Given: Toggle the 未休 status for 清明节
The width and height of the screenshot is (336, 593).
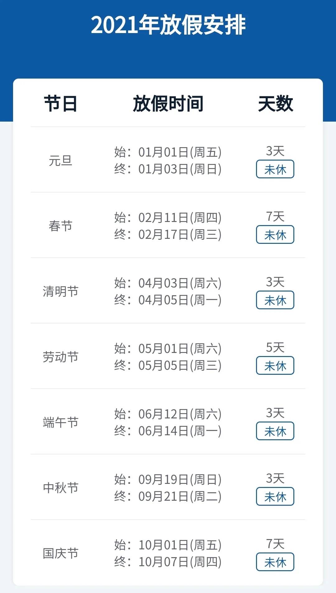Looking at the screenshot, I should 275,300.
